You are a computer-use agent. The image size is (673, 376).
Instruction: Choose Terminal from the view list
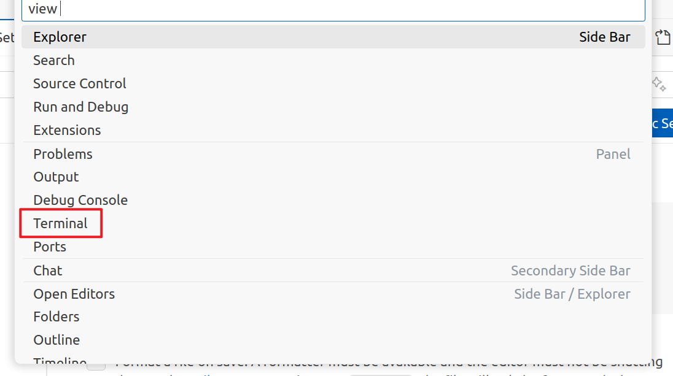coord(333,223)
